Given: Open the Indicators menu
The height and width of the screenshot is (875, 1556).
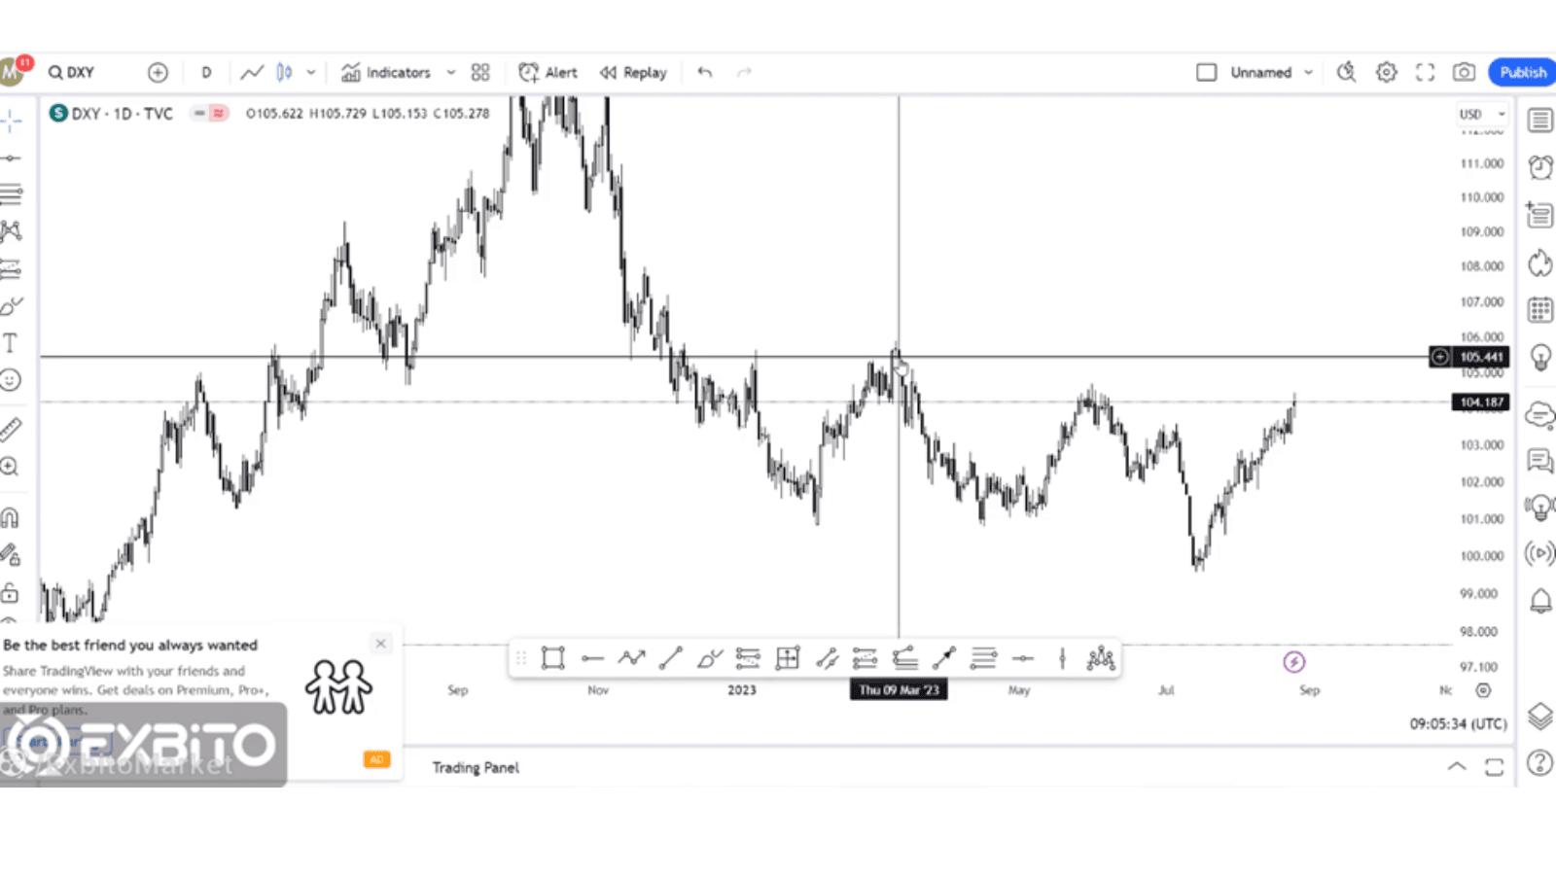Looking at the screenshot, I should (386, 73).
